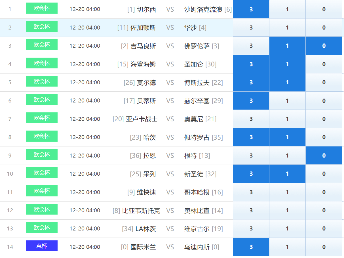Click team name 海登海姆
The height and width of the screenshot is (258, 344).
click(x=143, y=64)
